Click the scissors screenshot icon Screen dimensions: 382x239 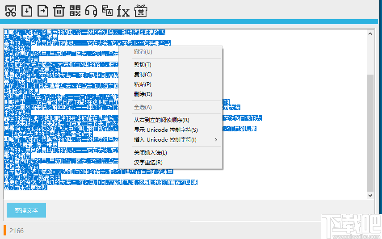[x=11, y=11]
